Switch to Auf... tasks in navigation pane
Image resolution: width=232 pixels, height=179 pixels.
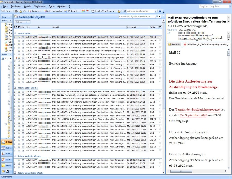point(7,160)
